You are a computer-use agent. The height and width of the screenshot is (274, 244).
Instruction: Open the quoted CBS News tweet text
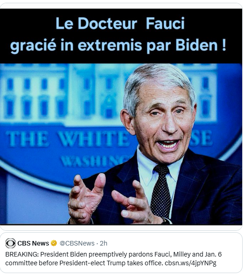click(x=113, y=258)
